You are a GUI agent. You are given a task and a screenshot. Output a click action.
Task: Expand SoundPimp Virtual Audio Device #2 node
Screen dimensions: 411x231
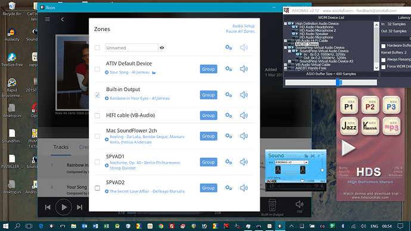289,61
